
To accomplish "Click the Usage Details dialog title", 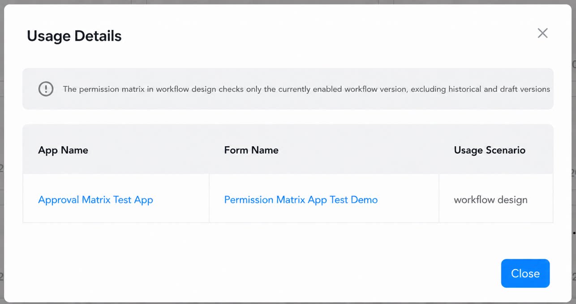I will 74,36.
